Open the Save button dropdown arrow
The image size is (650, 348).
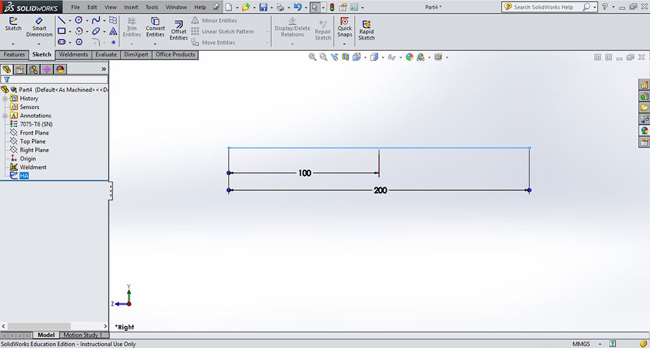point(272,8)
